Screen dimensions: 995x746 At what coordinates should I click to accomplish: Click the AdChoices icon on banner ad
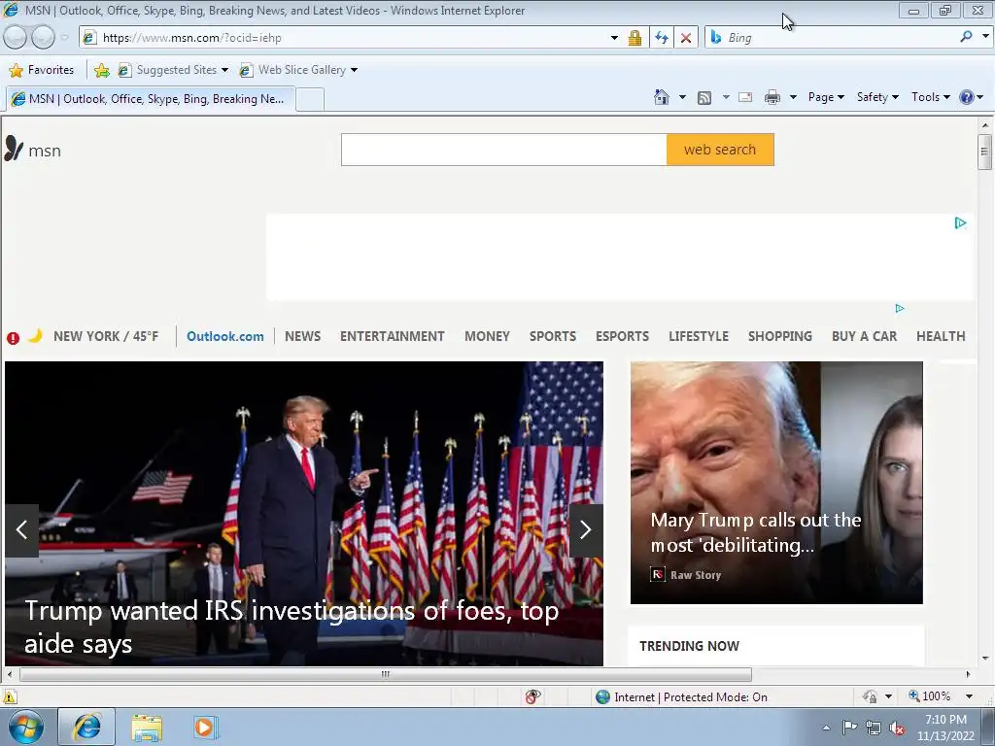[960, 222]
